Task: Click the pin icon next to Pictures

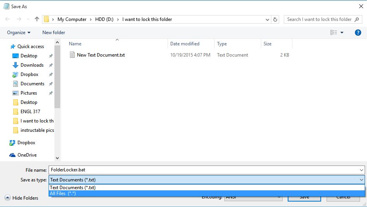Action: click(x=51, y=93)
